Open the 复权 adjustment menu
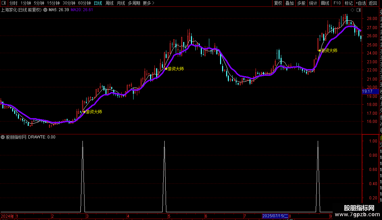 tap(278, 3)
